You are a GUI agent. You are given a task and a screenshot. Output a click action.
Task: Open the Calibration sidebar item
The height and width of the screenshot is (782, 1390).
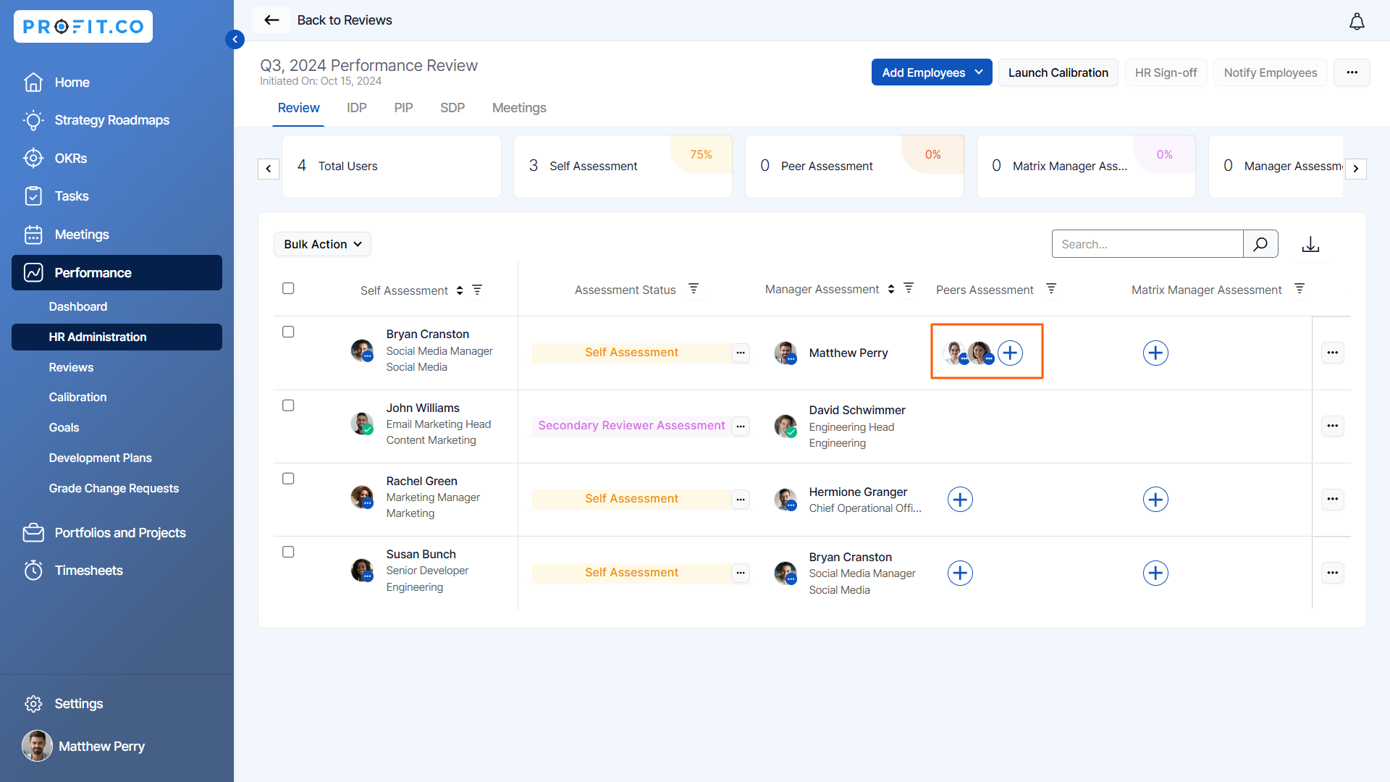tap(77, 398)
